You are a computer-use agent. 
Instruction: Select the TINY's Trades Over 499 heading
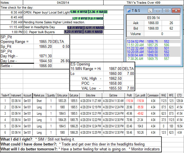(143, 3)
